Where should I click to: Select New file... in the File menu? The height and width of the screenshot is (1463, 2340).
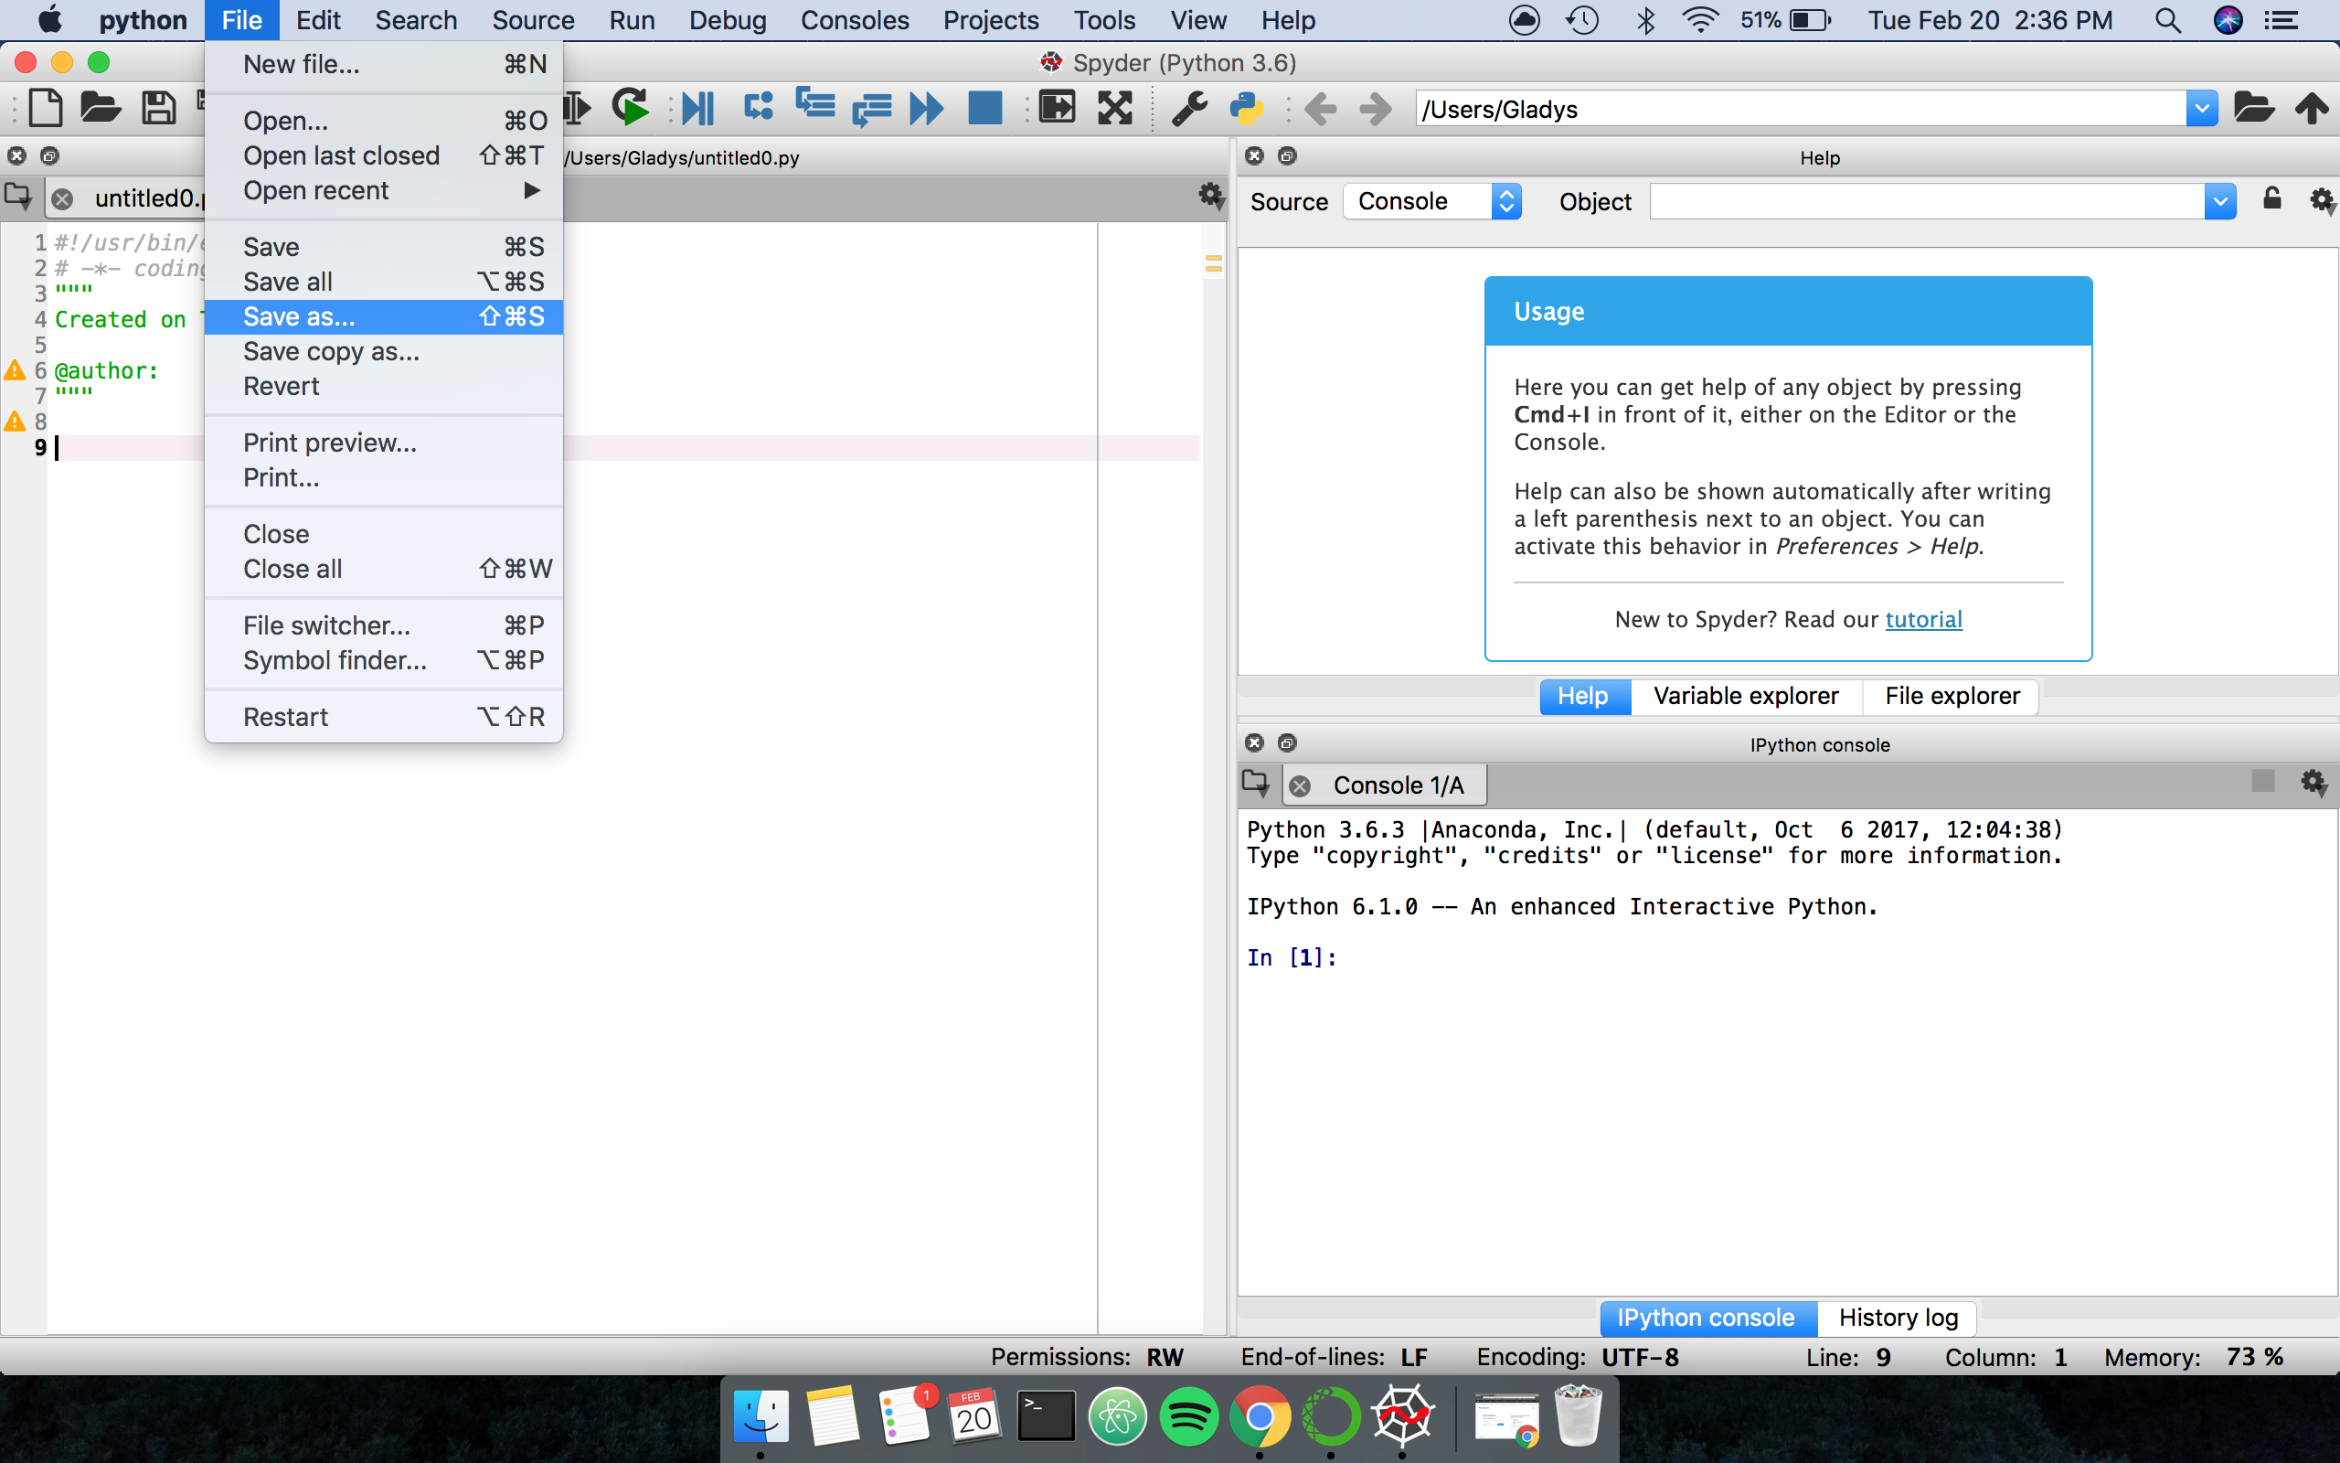tap(384, 64)
